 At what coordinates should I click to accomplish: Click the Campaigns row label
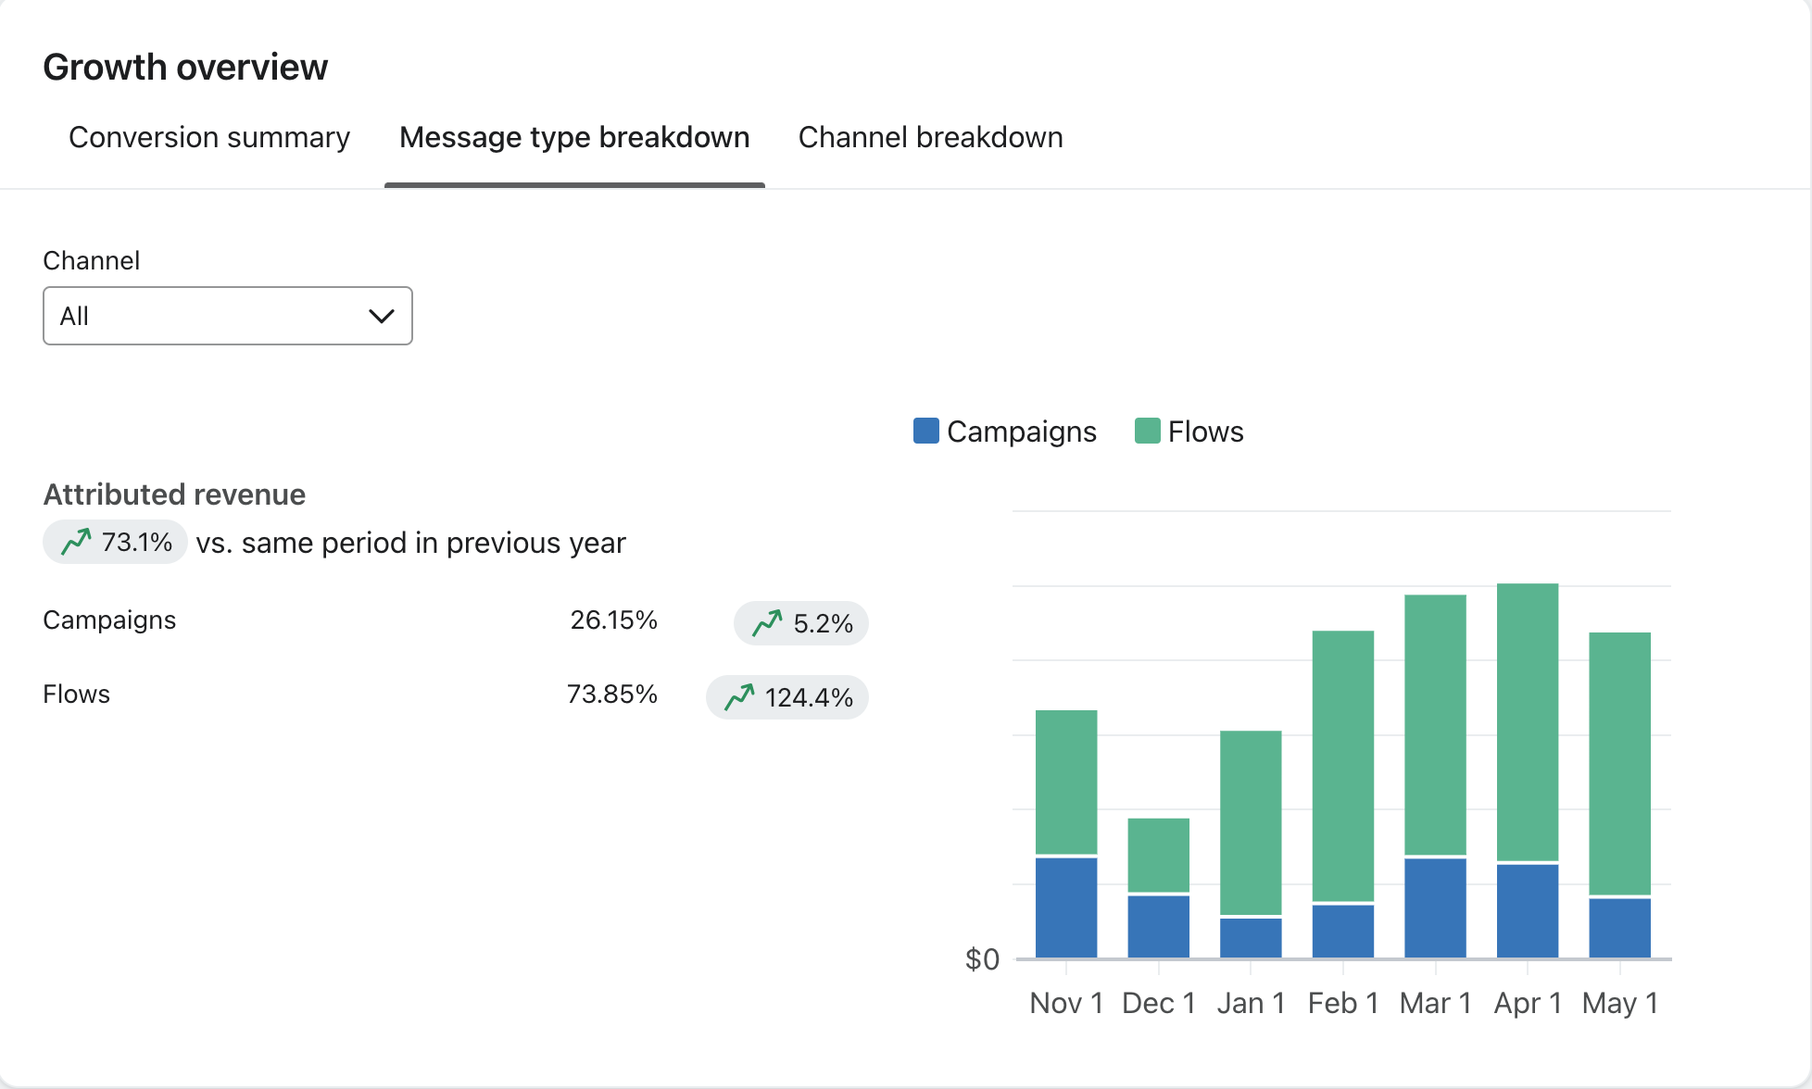coord(108,620)
